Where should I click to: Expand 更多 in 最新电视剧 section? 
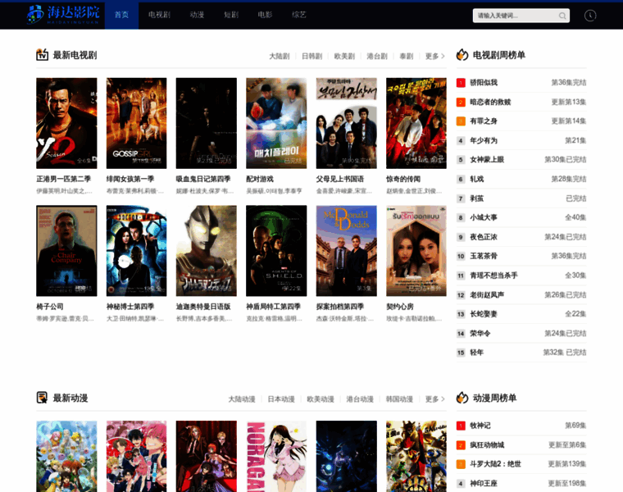(434, 57)
